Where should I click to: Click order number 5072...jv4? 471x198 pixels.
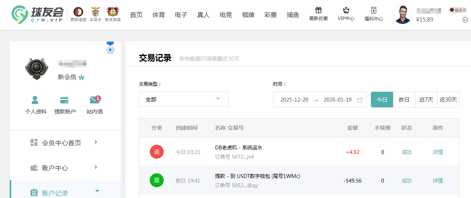[234, 157]
